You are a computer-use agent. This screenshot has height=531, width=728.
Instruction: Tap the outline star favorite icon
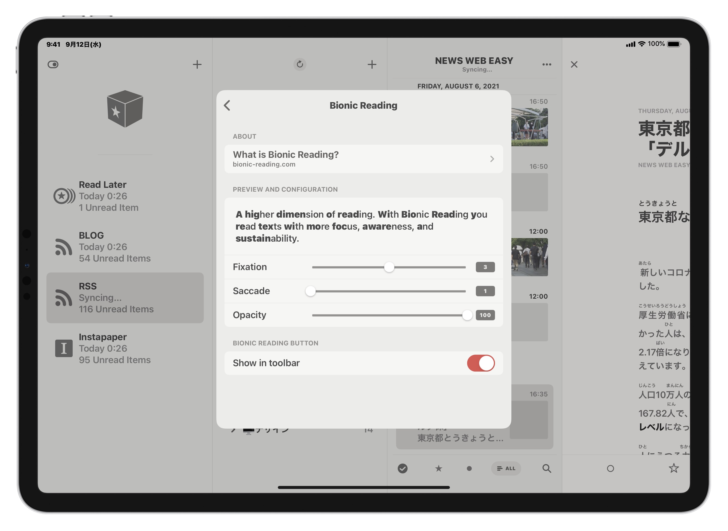tap(673, 468)
